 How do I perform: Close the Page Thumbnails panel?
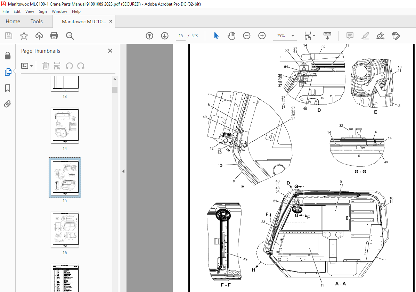[x=110, y=51]
